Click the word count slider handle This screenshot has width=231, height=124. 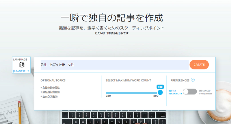pyautogui.click(x=160, y=92)
